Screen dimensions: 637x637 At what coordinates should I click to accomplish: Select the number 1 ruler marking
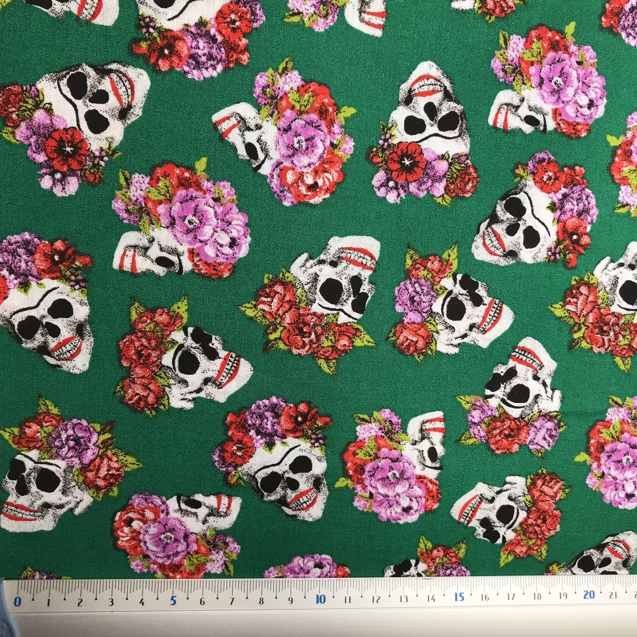[49, 603]
